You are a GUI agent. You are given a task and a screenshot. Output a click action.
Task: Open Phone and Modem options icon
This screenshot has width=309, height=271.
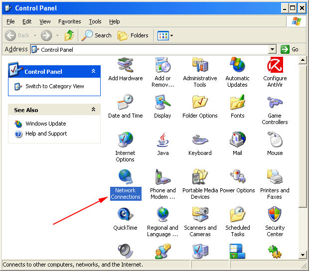pos(162,177)
